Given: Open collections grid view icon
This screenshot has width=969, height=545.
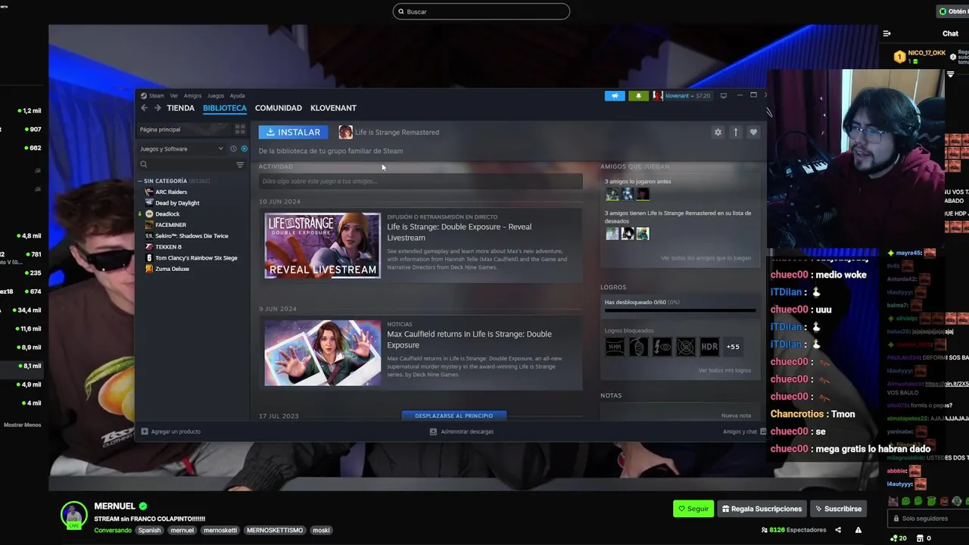Looking at the screenshot, I should coord(240,129).
